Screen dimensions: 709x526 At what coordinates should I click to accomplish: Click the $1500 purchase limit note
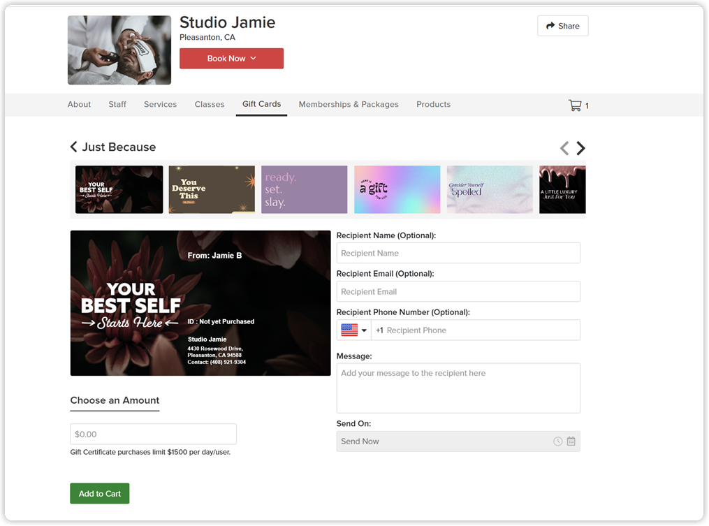pyautogui.click(x=150, y=452)
